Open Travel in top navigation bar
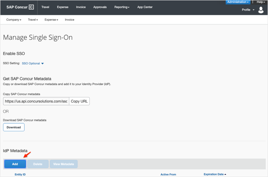 coord(45,7)
